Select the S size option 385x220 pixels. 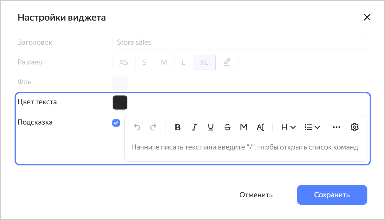click(144, 62)
